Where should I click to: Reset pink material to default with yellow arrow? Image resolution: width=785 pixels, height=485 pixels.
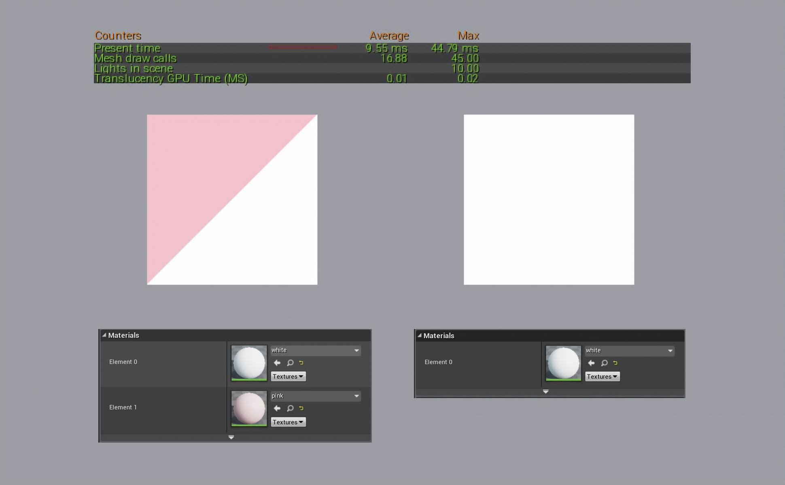301,409
